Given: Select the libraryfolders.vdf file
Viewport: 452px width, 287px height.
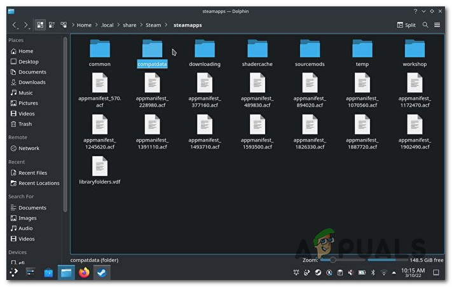Looking at the screenshot, I should point(100,170).
